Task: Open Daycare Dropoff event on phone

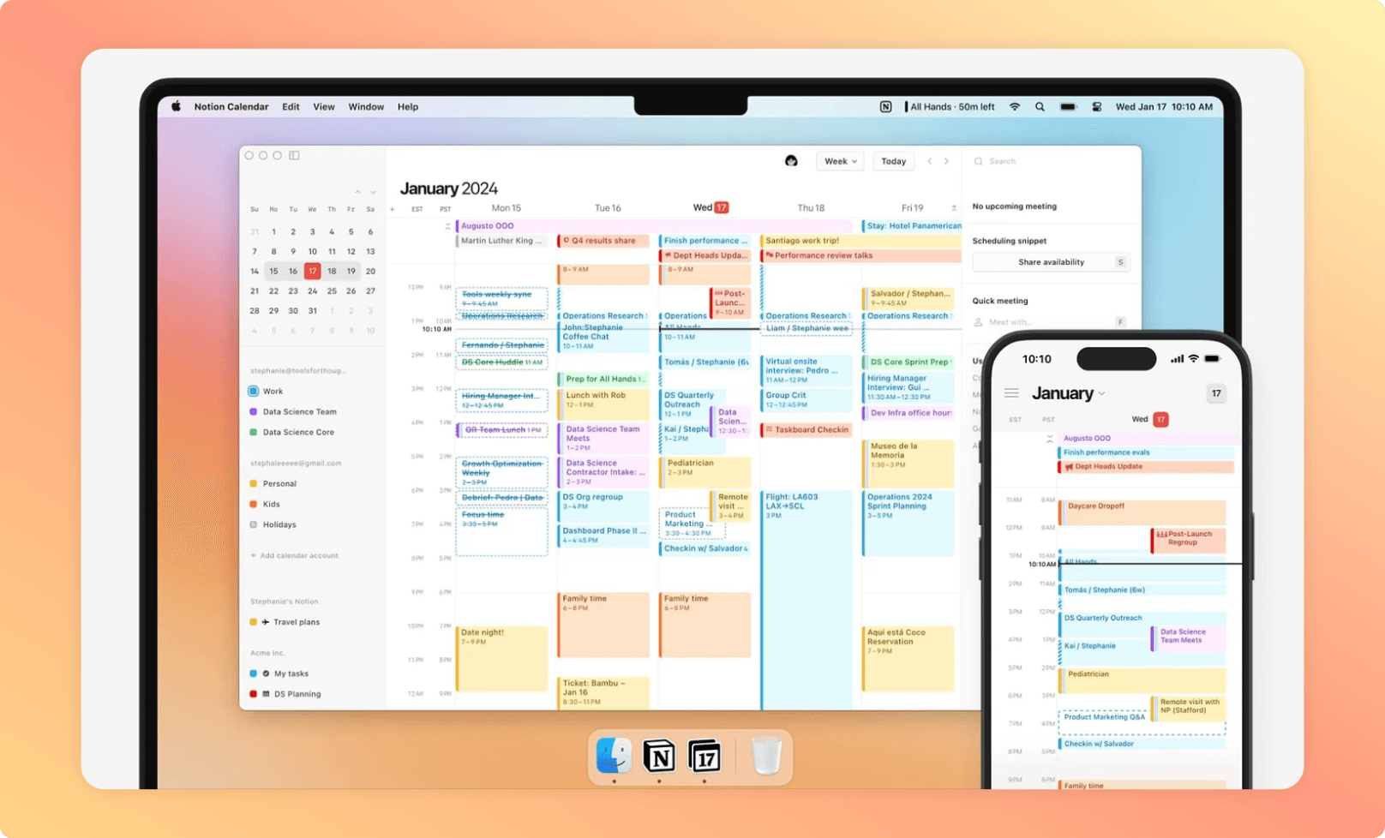Action: click(x=1142, y=512)
